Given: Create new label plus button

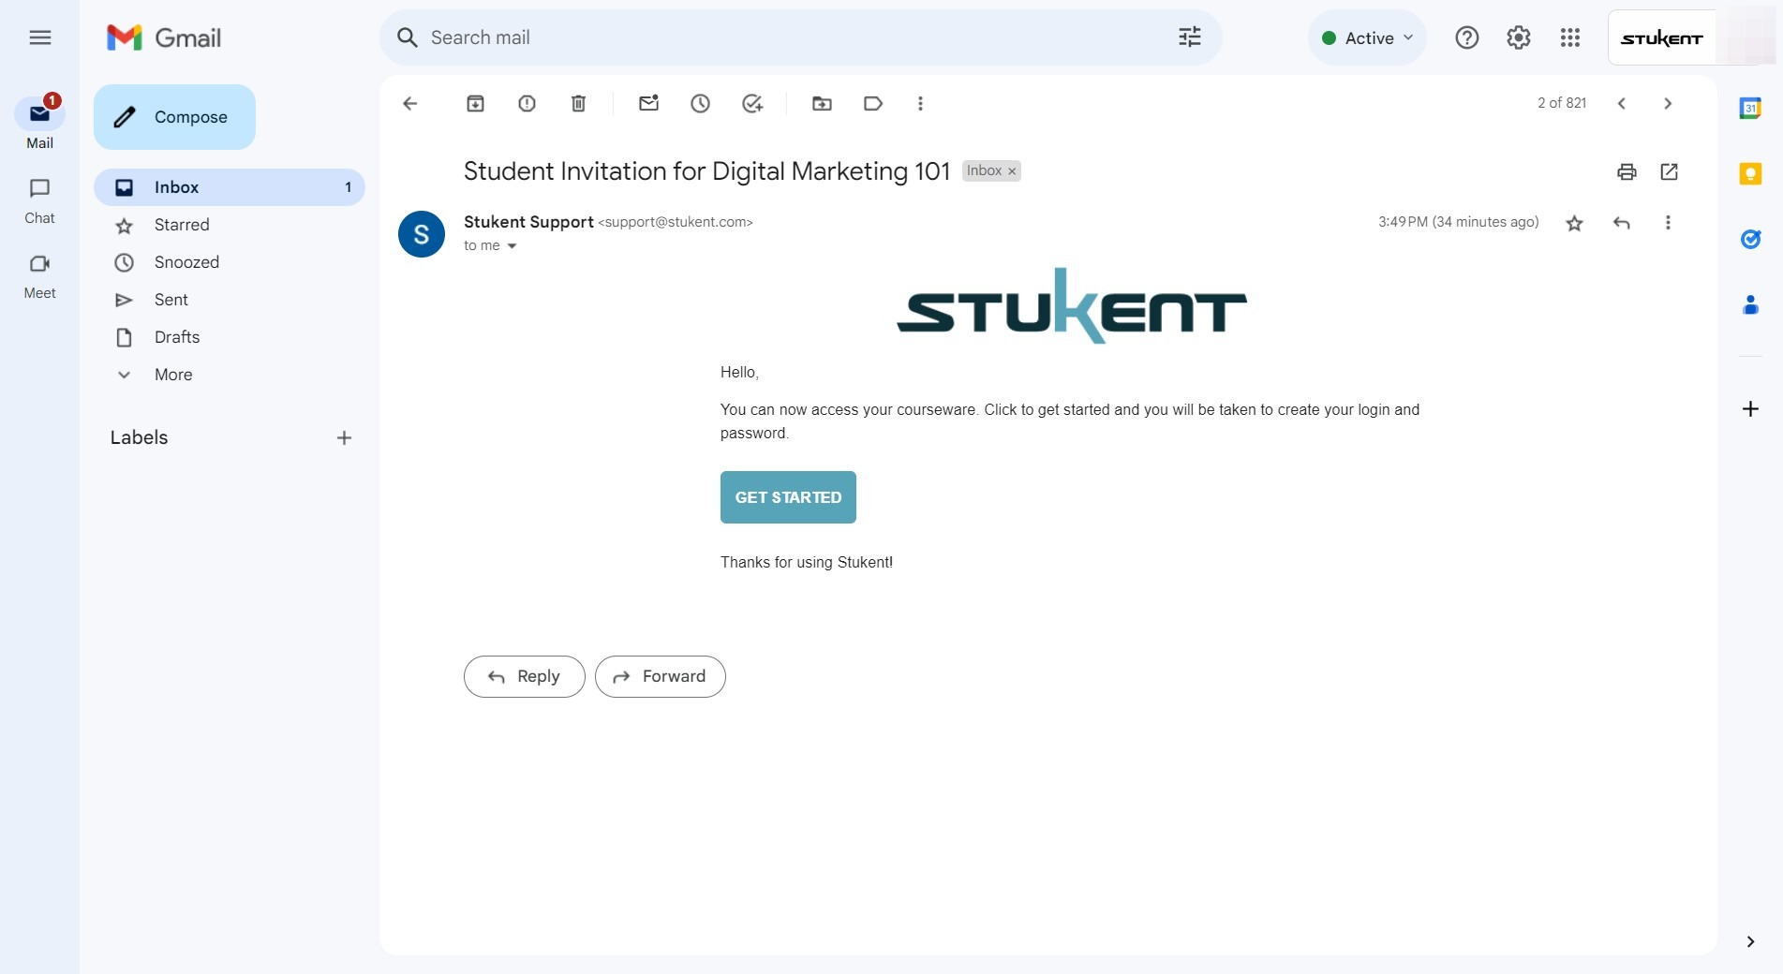Looking at the screenshot, I should pos(344,438).
